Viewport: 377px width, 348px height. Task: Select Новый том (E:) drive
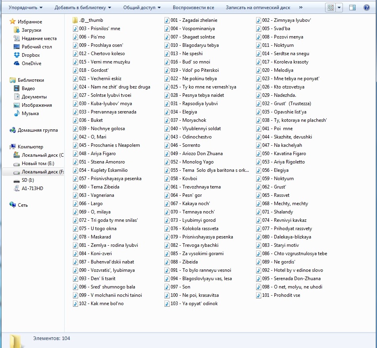point(38,163)
